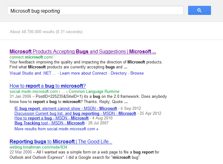The image size is (223, 164).
Task: Open 'How to report a bug - MSDN' link
Action: pyautogui.click(x=52, y=118)
